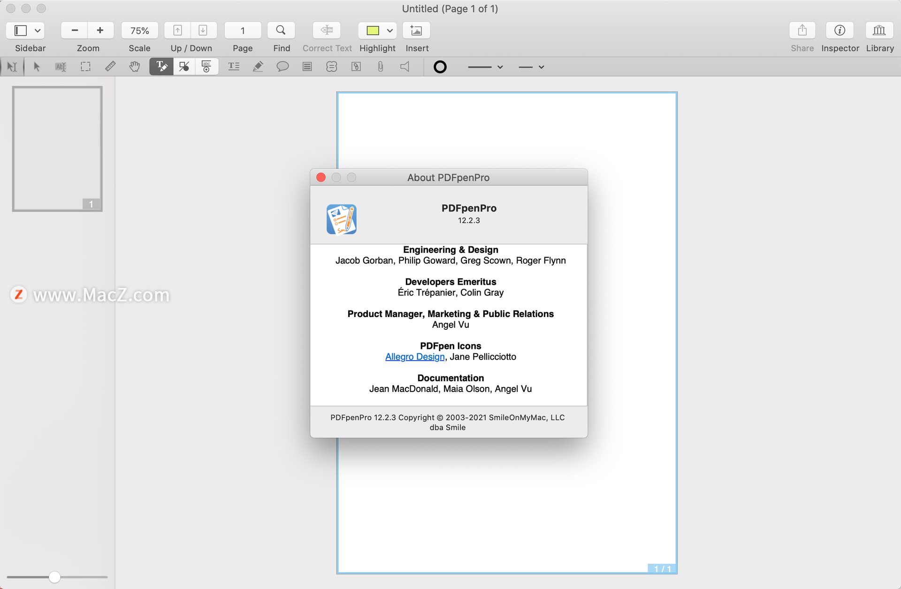This screenshot has height=589, width=901.
Task: Go up one page
Action: click(x=177, y=30)
